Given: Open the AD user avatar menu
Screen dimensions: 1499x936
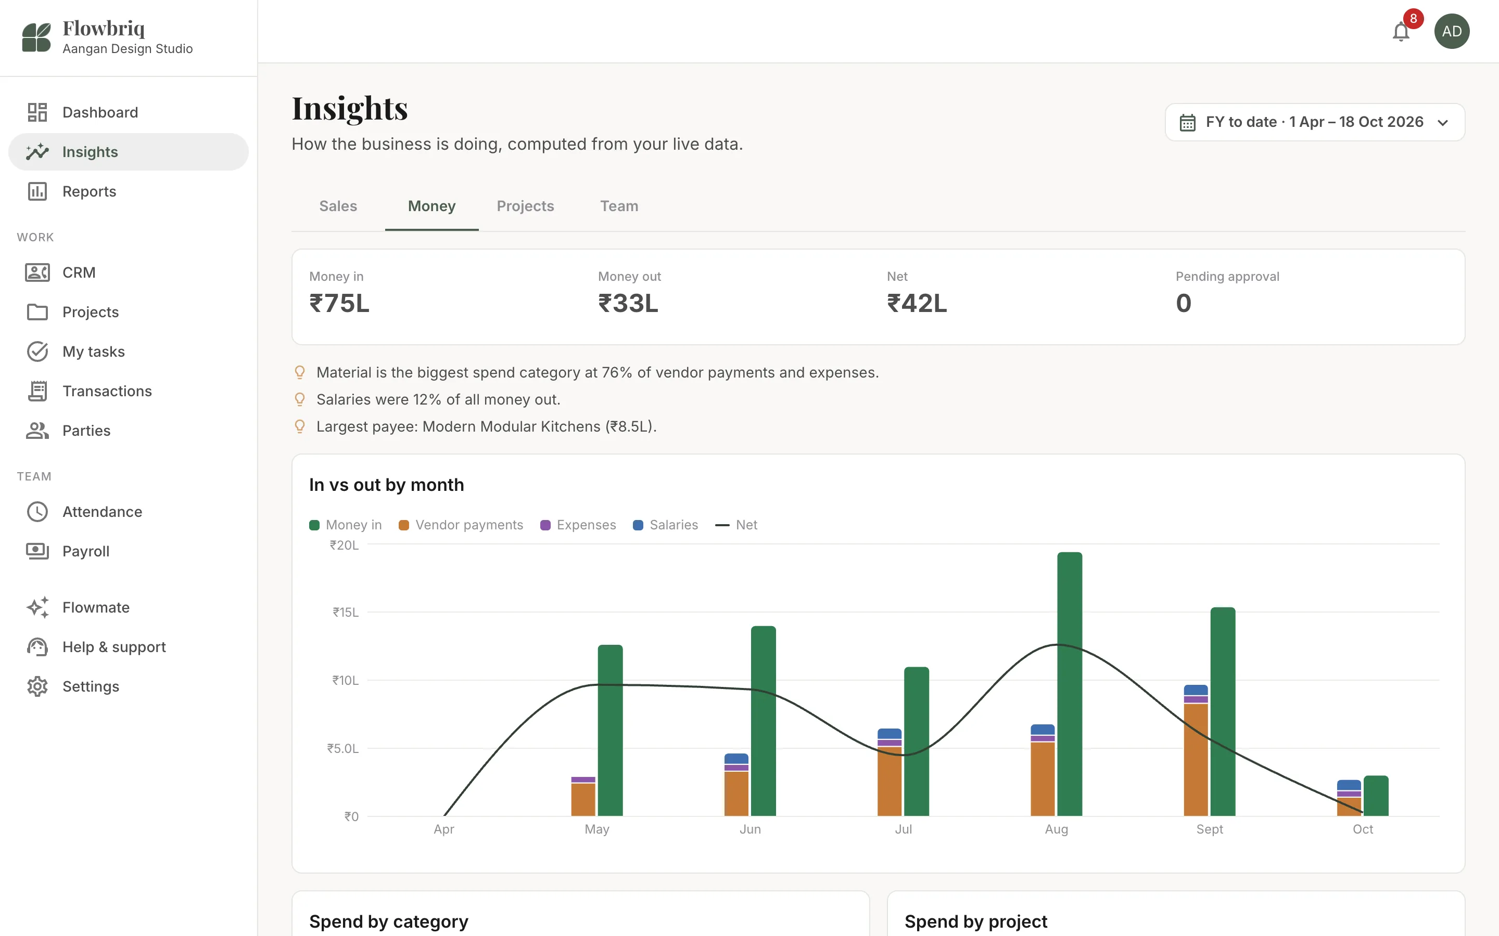Looking at the screenshot, I should pyautogui.click(x=1451, y=32).
